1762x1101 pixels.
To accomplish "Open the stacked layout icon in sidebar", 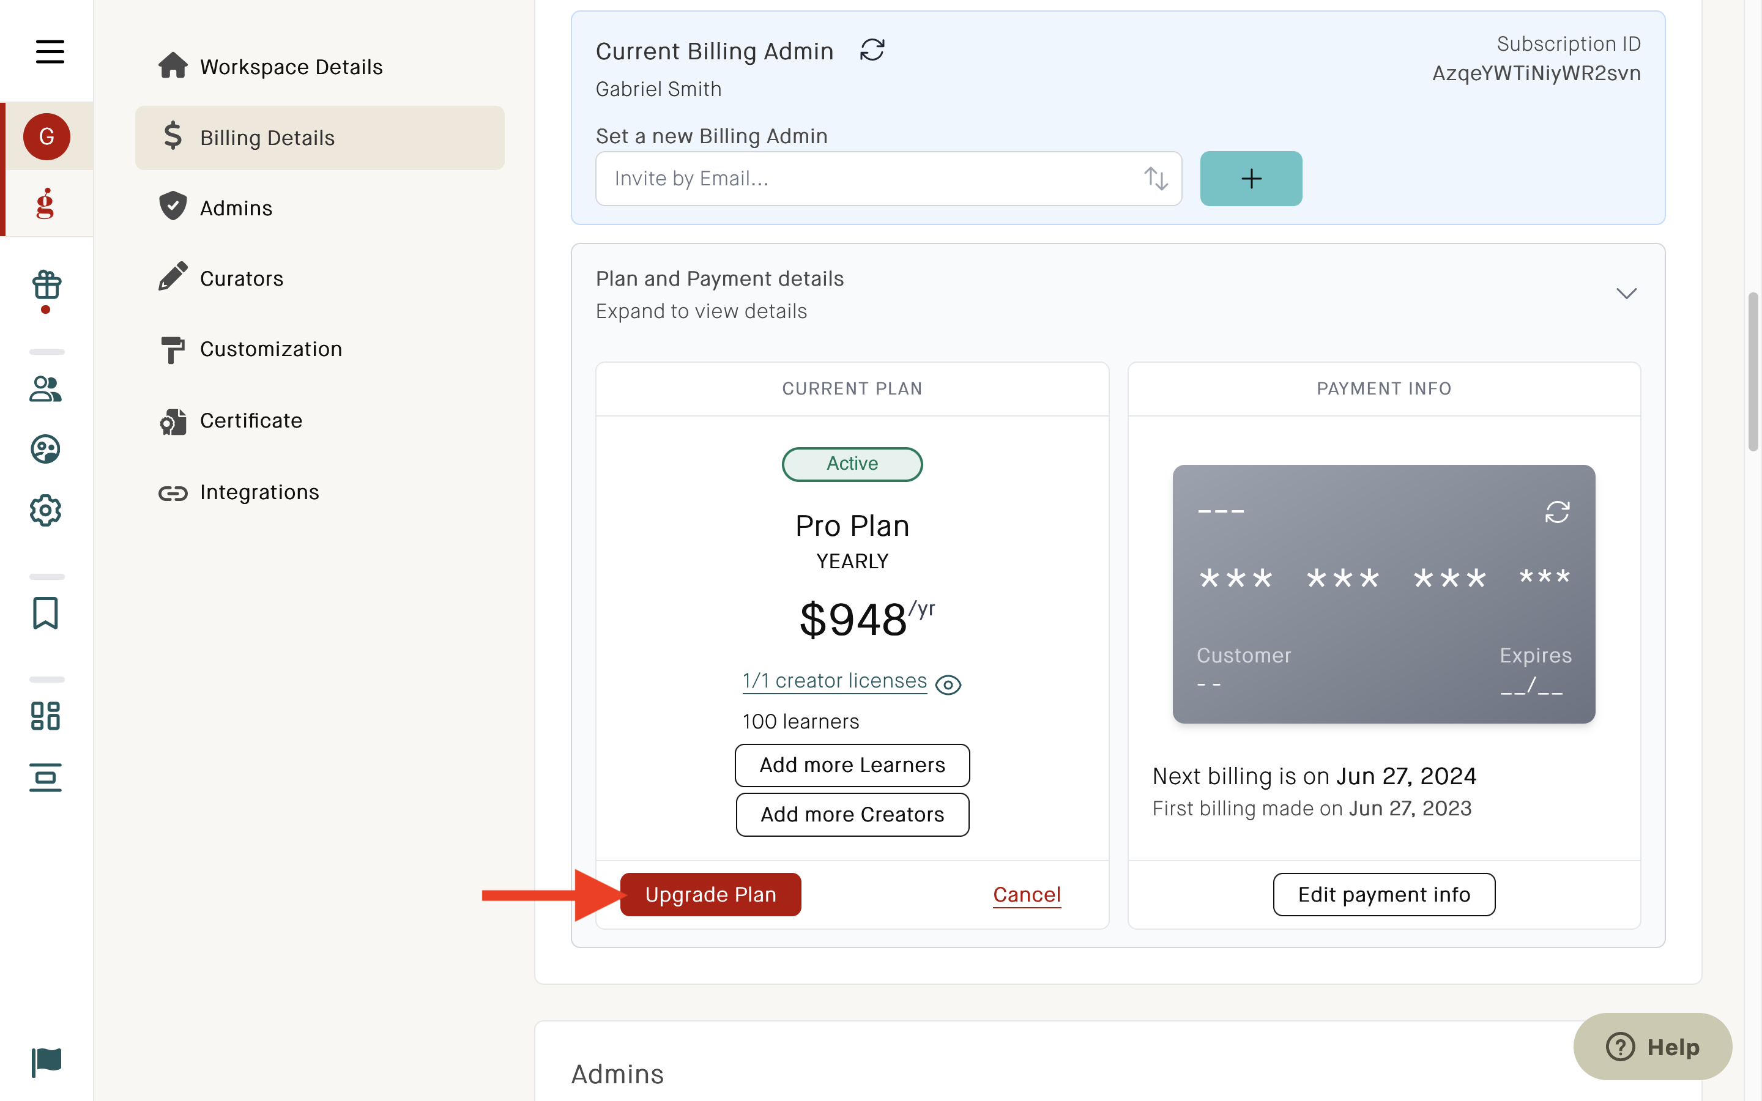I will click(46, 777).
